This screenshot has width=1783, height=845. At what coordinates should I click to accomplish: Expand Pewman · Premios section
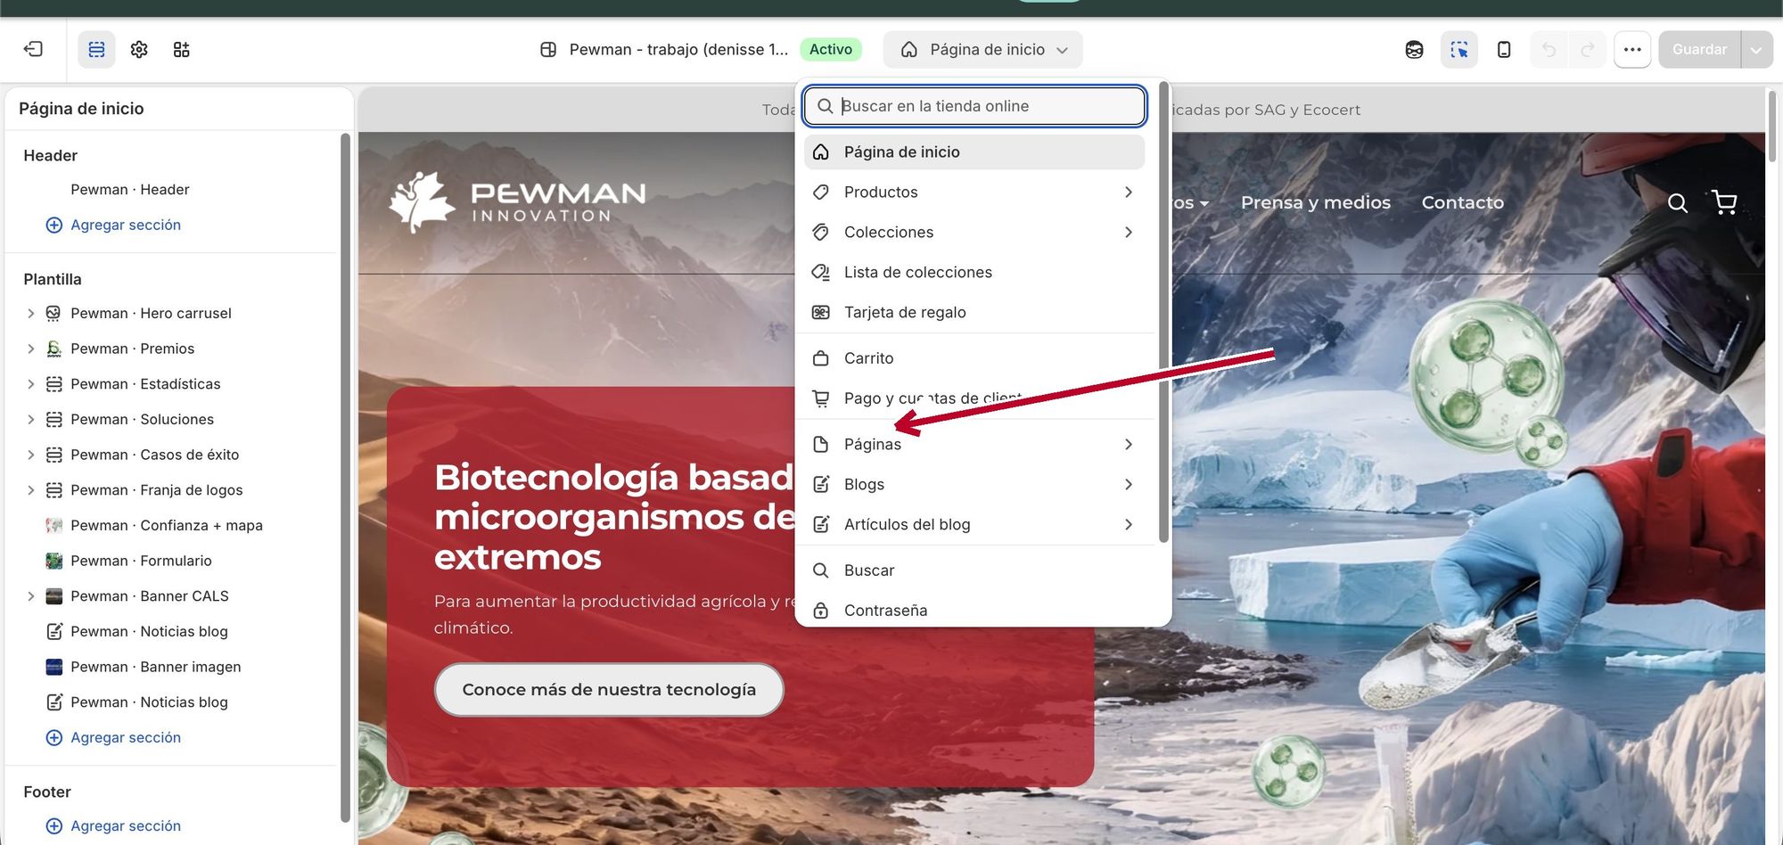[x=30, y=349]
